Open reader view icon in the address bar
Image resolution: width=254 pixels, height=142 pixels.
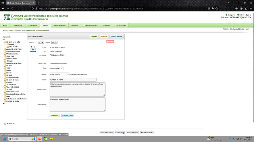coord(209,9)
